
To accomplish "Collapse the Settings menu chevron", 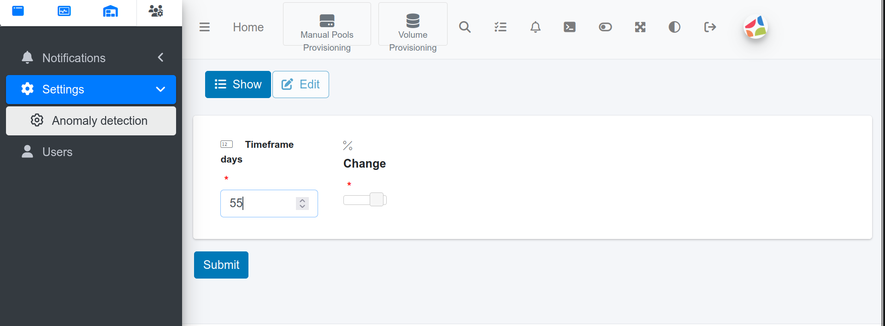I will [x=160, y=89].
